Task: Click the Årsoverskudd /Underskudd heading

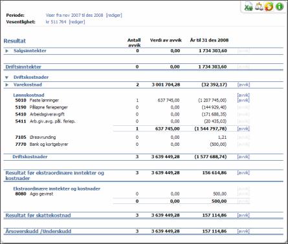Action: click(x=38, y=232)
